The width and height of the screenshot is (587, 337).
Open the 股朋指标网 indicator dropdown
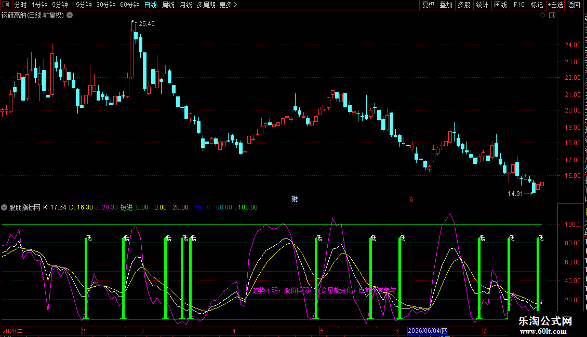(x=4, y=207)
